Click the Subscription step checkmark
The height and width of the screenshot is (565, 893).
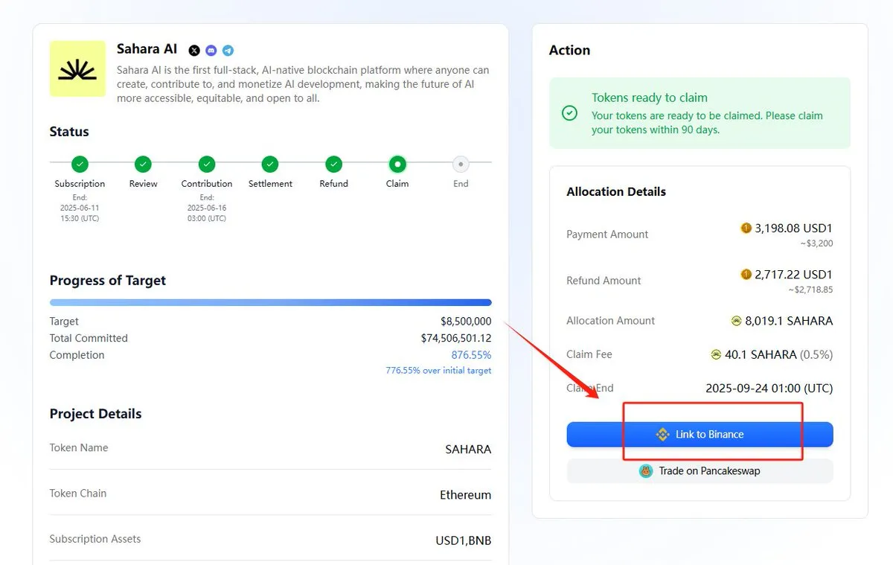pyautogui.click(x=80, y=164)
